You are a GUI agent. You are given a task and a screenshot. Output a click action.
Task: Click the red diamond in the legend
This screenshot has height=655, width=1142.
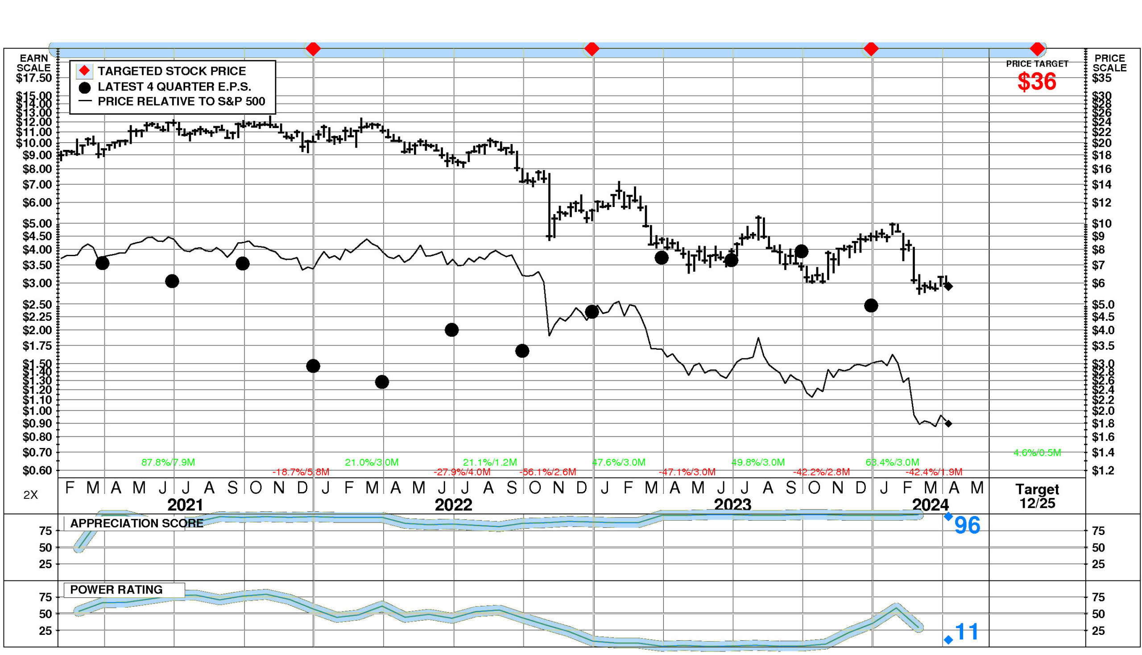pyautogui.click(x=84, y=71)
